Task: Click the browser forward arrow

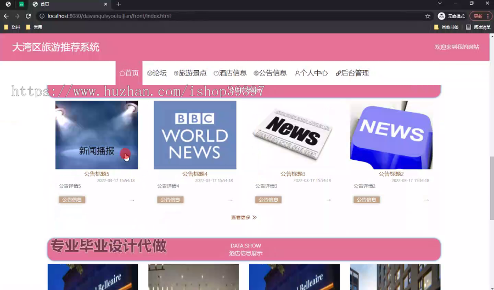Action: 18,16
